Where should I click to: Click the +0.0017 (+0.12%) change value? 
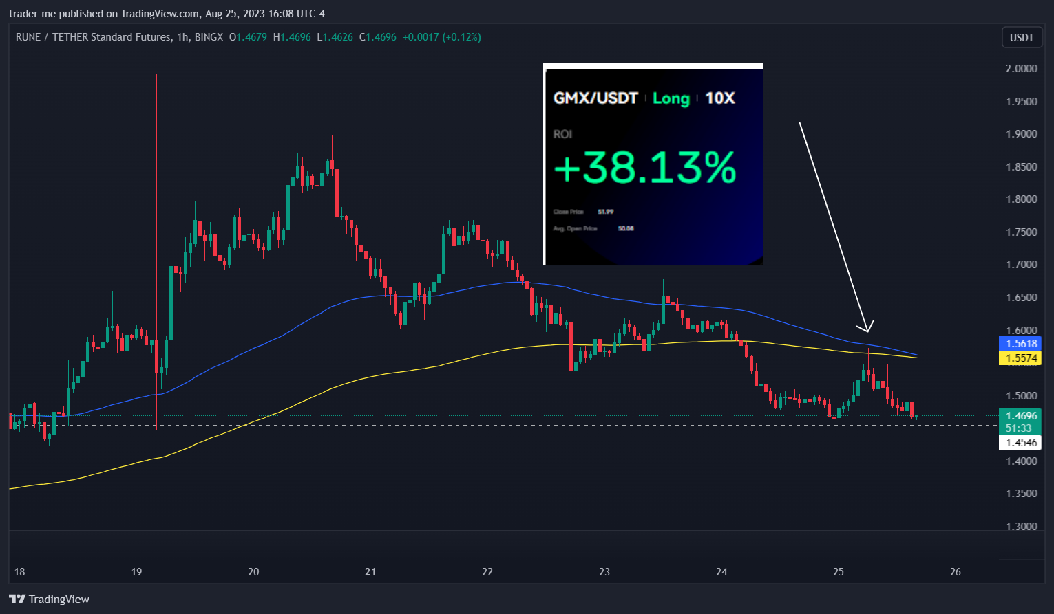point(442,37)
